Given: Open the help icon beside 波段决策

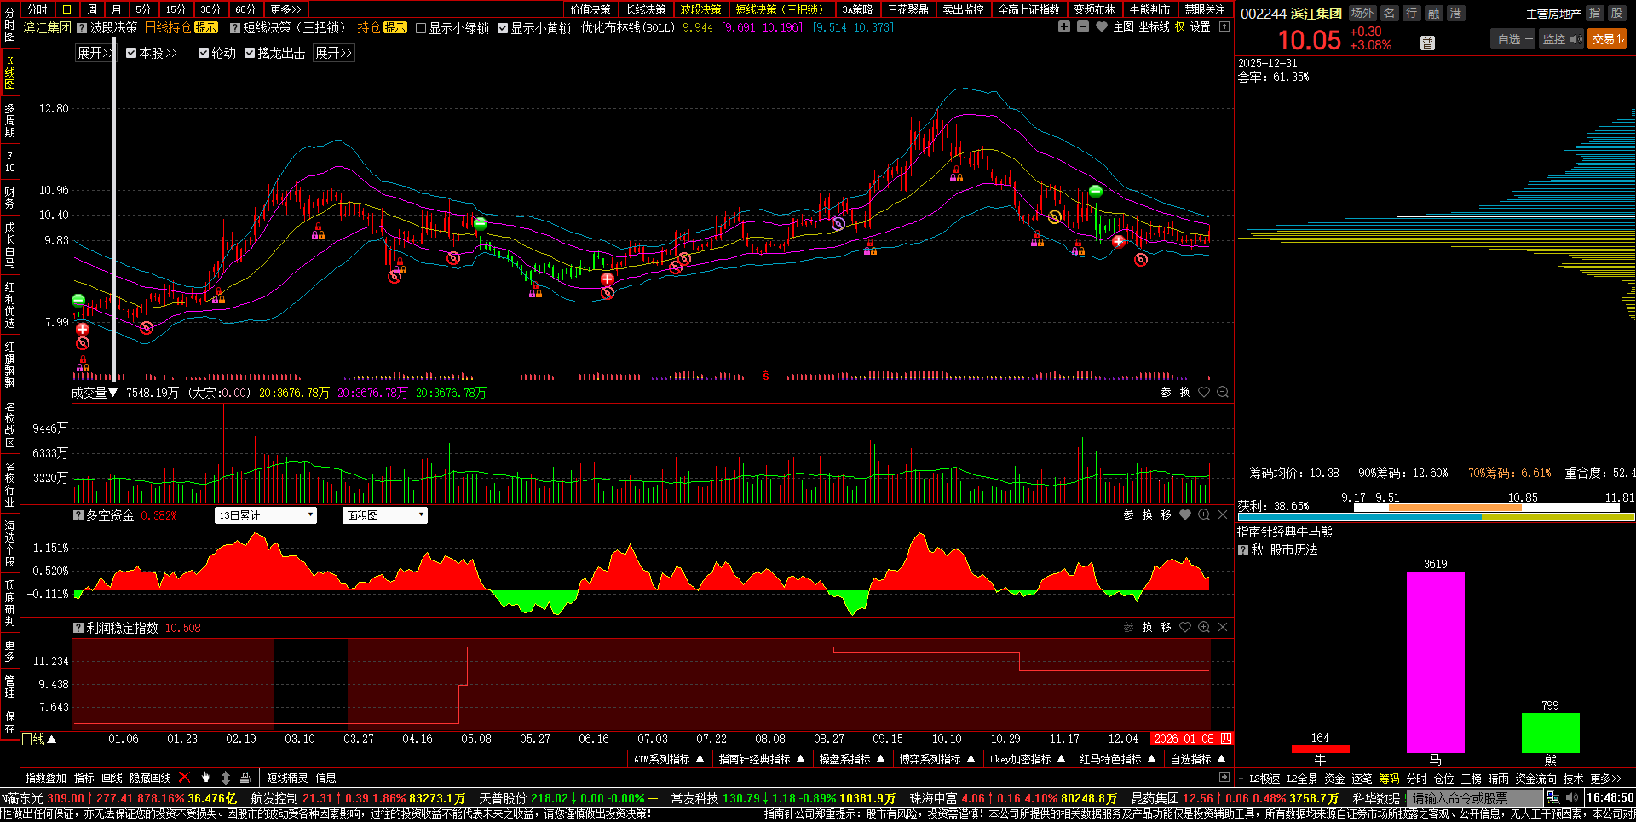Looking at the screenshot, I should (x=82, y=28).
